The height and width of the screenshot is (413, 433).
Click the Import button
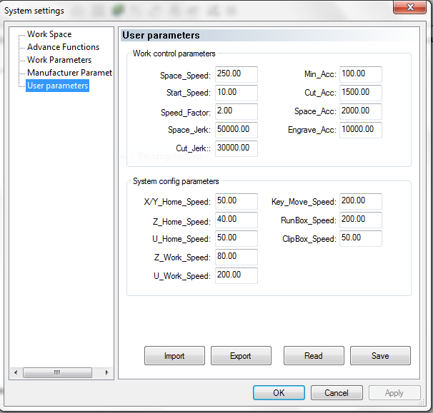coord(174,355)
